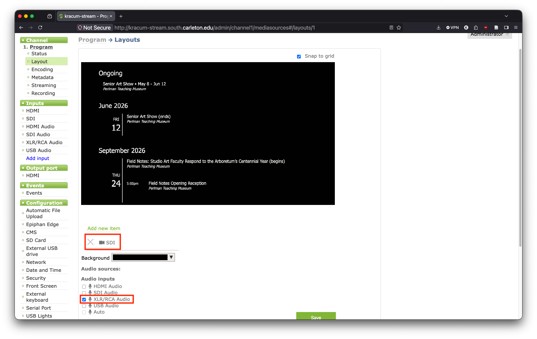Toggle the browser sidebar
The height and width of the screenshot is (339, 537).
(x=506, y=28)
